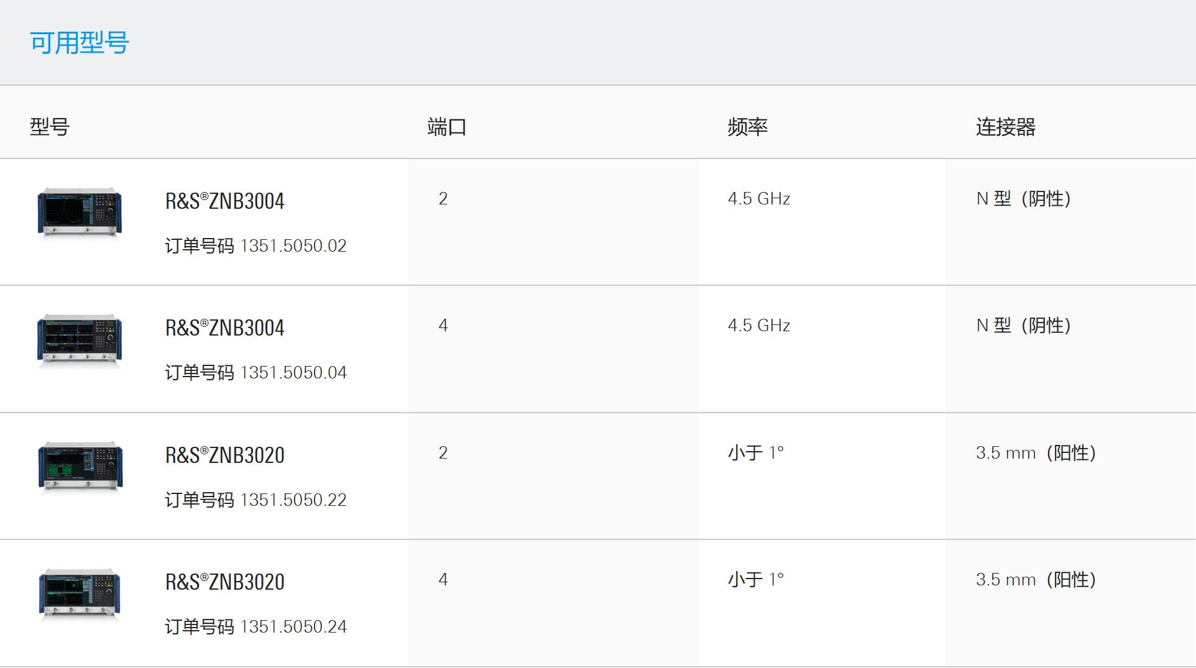Viewport: 1196px width, 668px height.
Task: Select 小于 1° in the 1351.5050.24 row
Action: coord(756,580)
